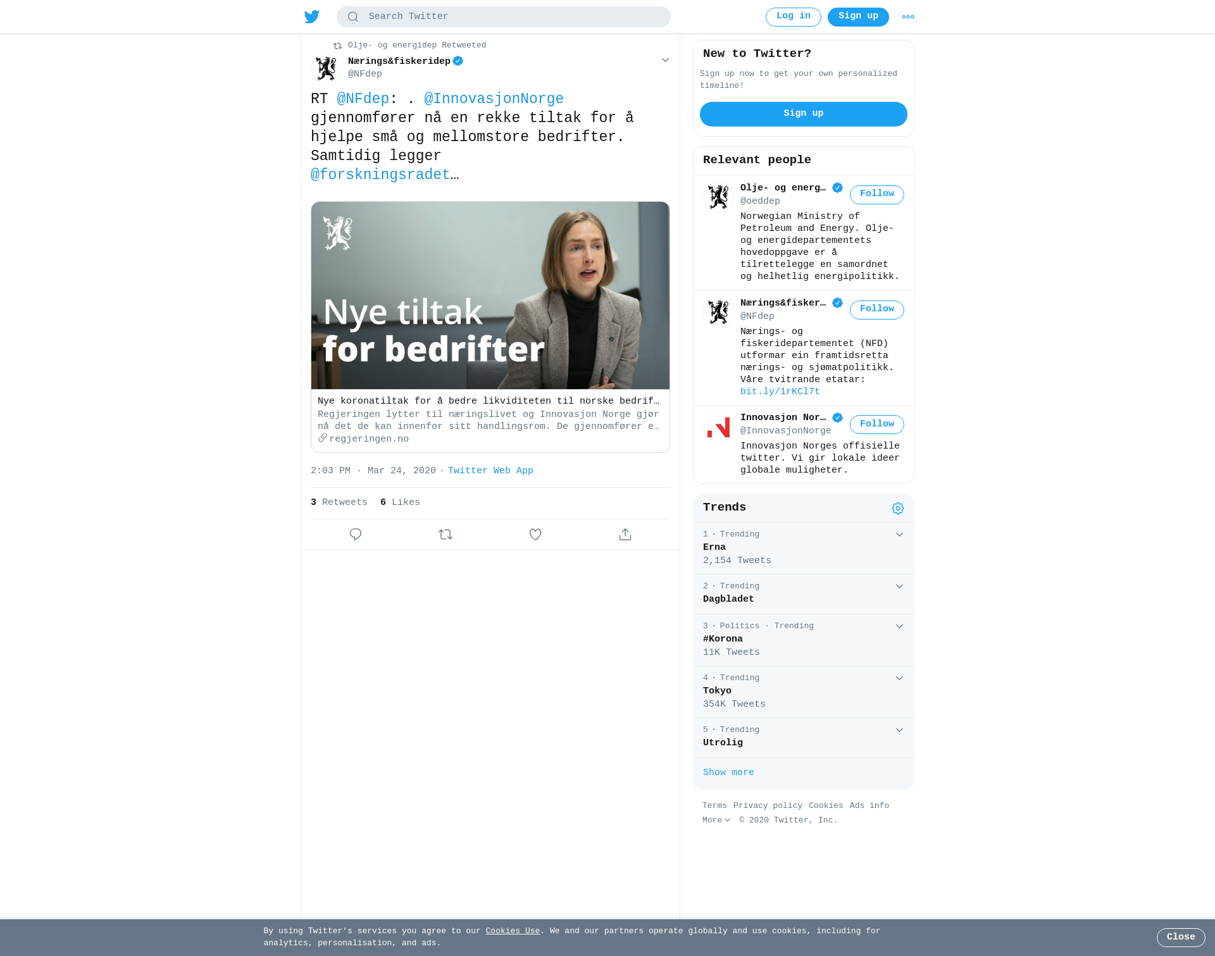The image size is (1215, 956).
Task: Open the share tweet icon
Action: 625,535
